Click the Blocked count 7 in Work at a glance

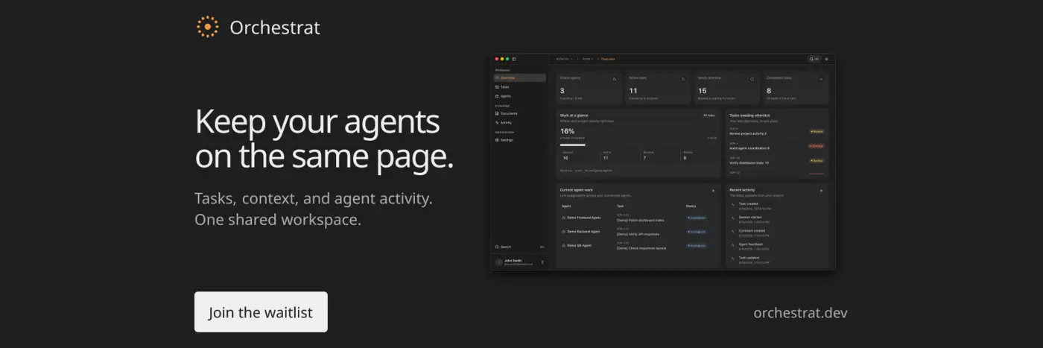point(644,158)
